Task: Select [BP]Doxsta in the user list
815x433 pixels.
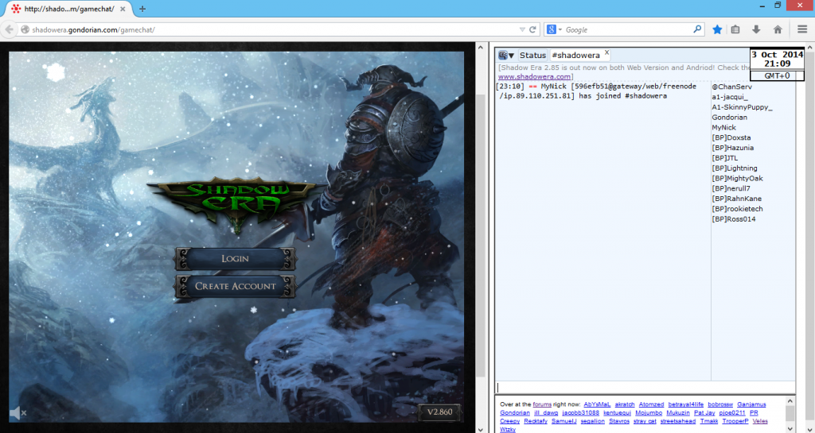Action: (x=731, y=137)
